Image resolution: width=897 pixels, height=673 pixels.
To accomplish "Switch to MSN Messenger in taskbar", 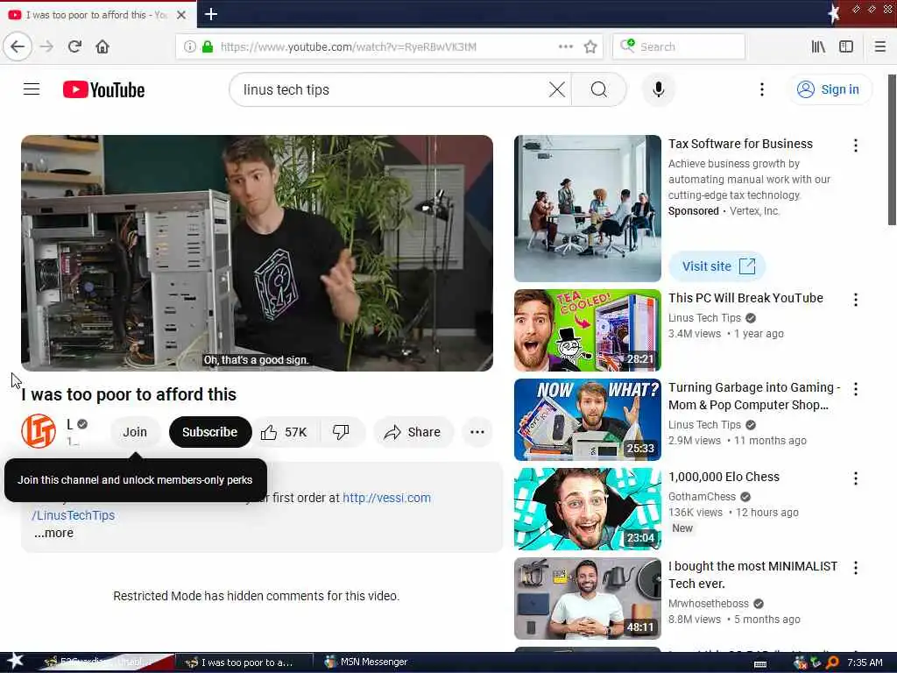I will pos(366,662).
